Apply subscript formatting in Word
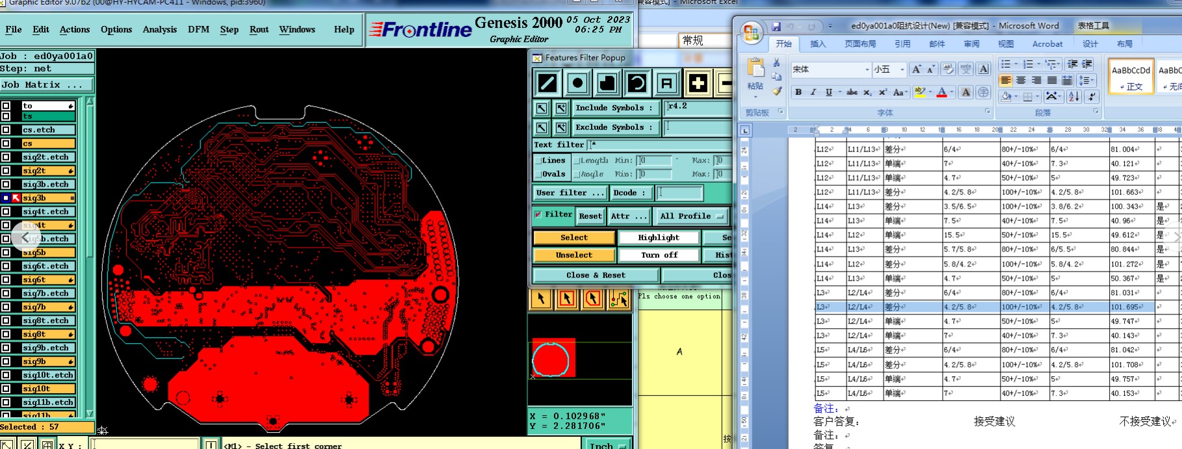This screenshot has width=1182, height=449. click(867, 92)
